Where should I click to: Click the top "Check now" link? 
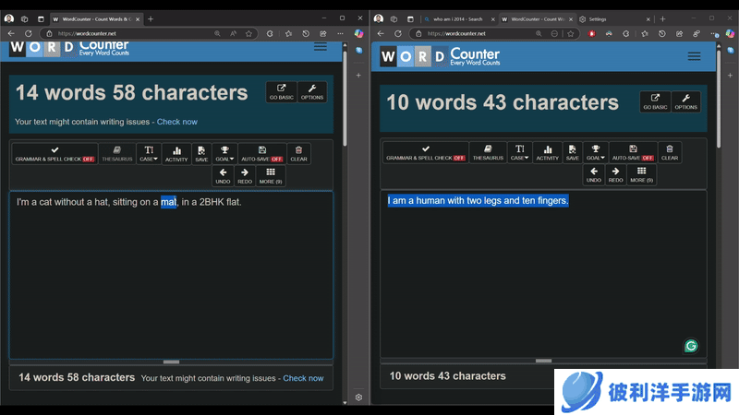(x=176, y=122)
